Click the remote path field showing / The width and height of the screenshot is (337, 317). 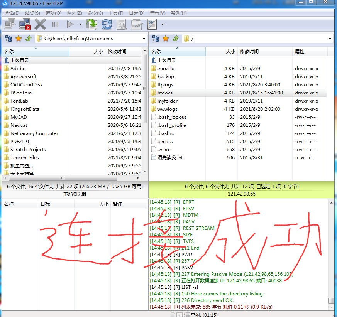[x=258, y=39]
